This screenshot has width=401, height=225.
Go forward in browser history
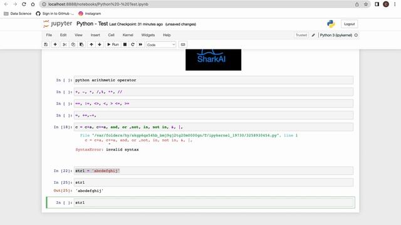pos(15,4)
